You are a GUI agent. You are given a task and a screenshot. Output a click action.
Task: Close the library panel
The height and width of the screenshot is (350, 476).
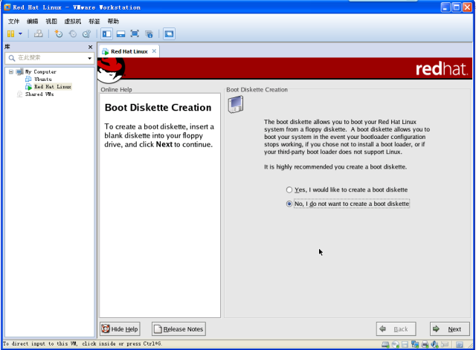click(x=90, y=47)
